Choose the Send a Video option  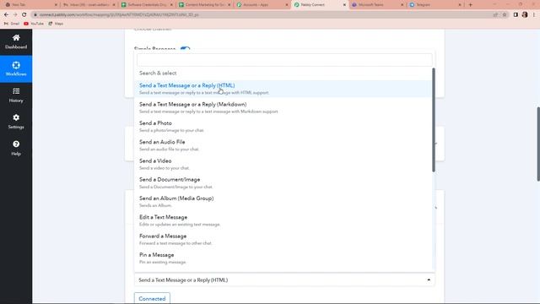(x=283, y=164)
